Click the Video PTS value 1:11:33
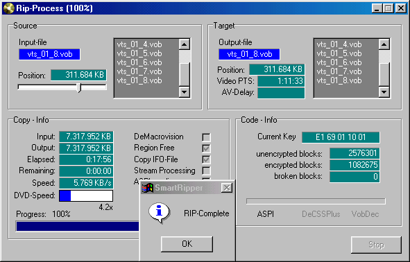Image resolution: width=410 pixels, height=262 pixels. tap(281, 81)
